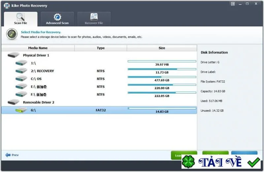The height and width of the screenshot is (172, 264).
Task: Click the C:\ OS usage bar
Action: pos(162,77)
